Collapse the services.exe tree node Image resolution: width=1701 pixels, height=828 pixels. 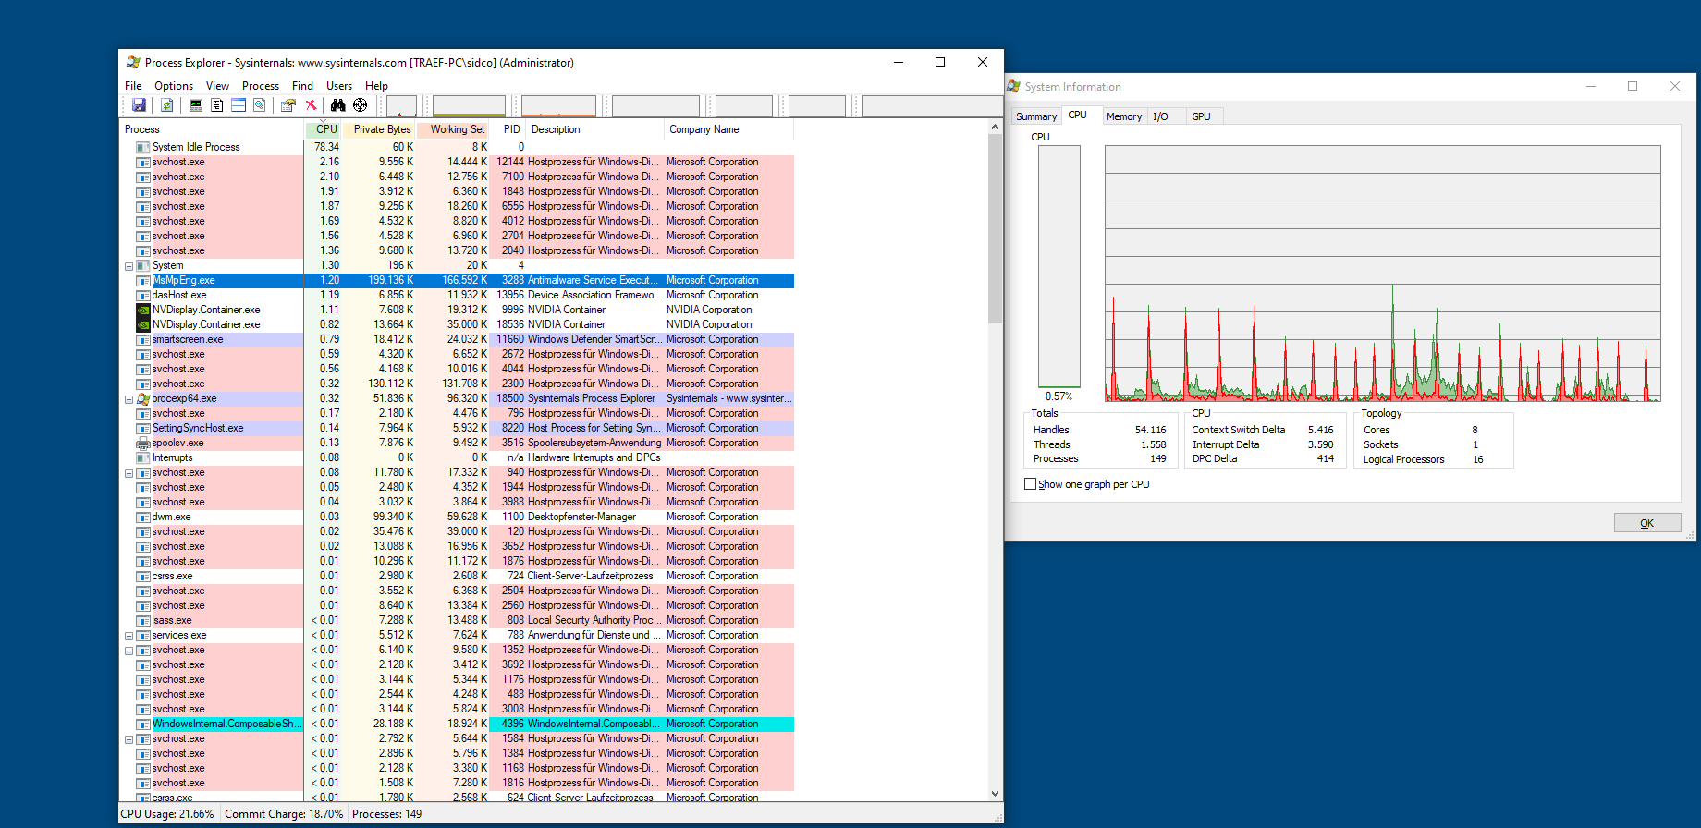[x=128, y=636]
